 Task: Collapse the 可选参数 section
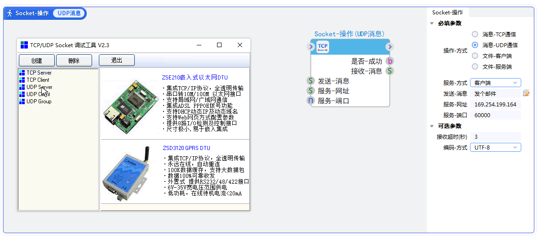coord(432,126)
